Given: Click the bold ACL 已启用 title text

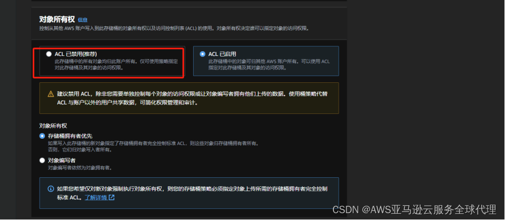Looking at the screenshot, I should click(x=222, y=54).
